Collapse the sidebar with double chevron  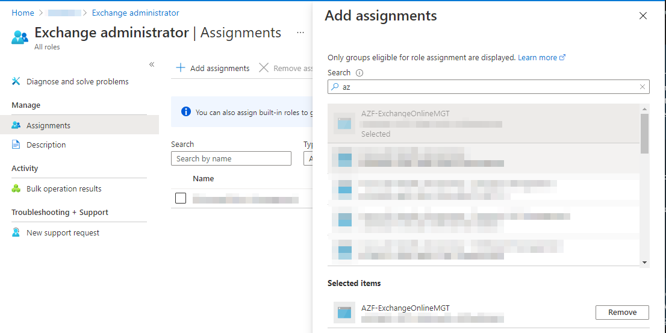(x=152, y=64)
